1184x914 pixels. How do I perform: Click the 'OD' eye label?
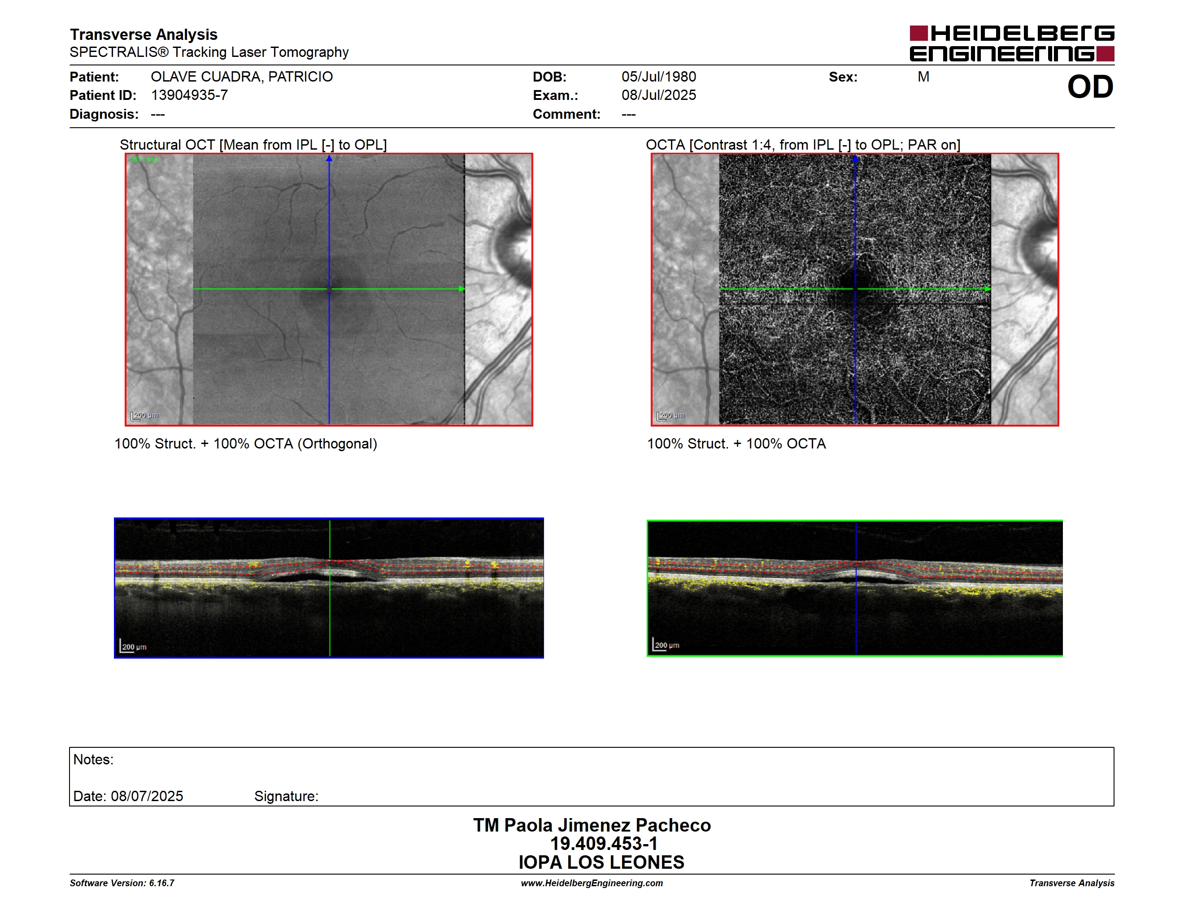[1090, 86]
